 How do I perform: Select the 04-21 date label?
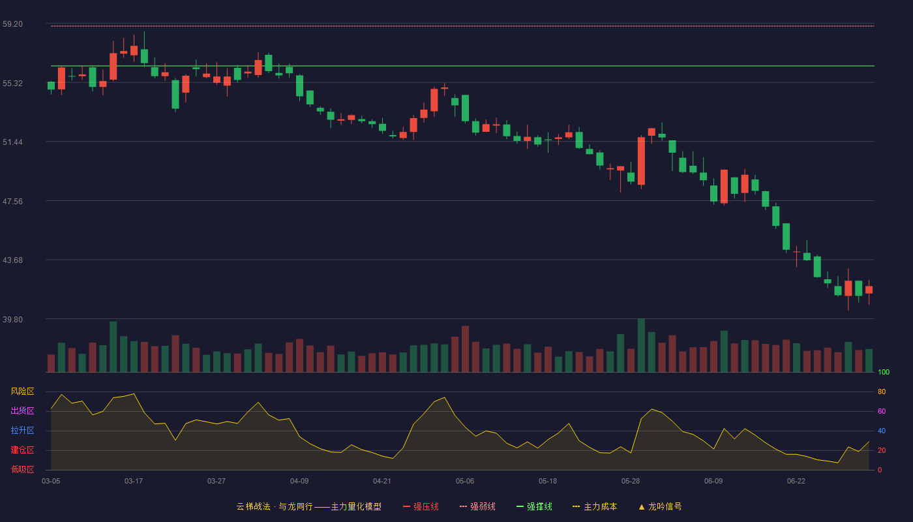tap(382, 481)
